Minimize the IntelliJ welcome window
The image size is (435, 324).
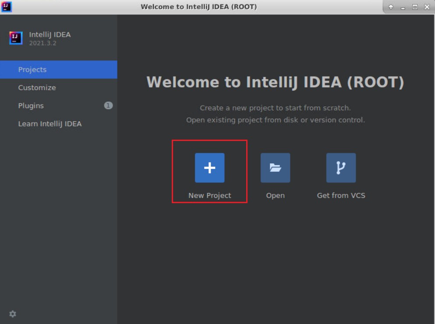coord(403,7)
